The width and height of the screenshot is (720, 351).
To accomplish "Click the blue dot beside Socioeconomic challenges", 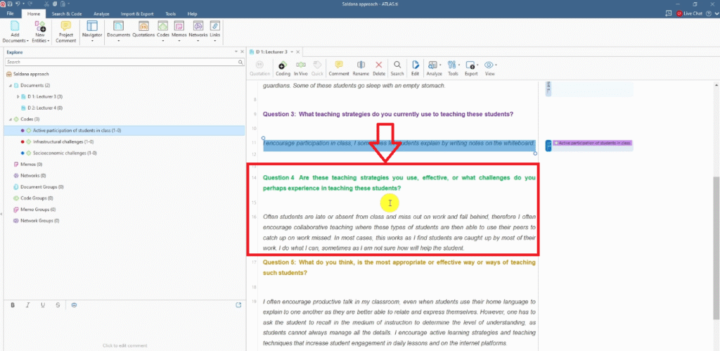I will [22, 153].
